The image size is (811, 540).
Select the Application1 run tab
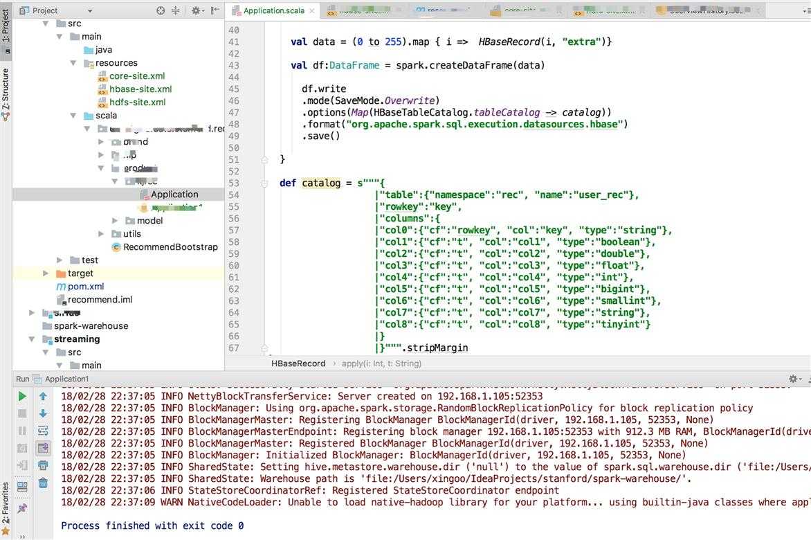(x=61, y=379)
